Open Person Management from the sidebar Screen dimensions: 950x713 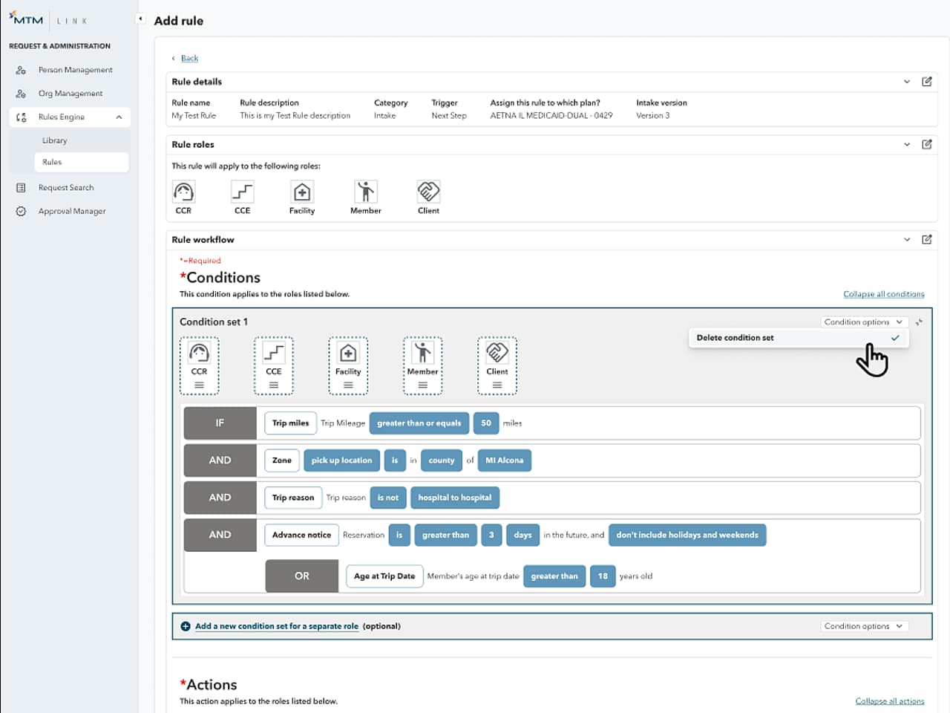pos(75,69)
